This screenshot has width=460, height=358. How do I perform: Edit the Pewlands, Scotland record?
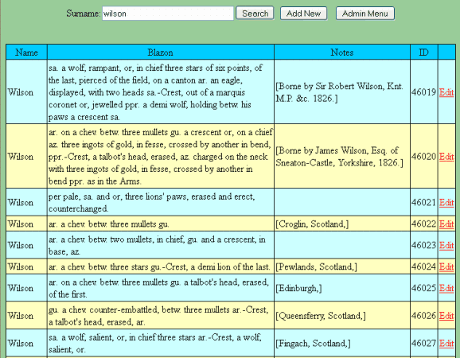pyautogui.click(x=446, y=267)
